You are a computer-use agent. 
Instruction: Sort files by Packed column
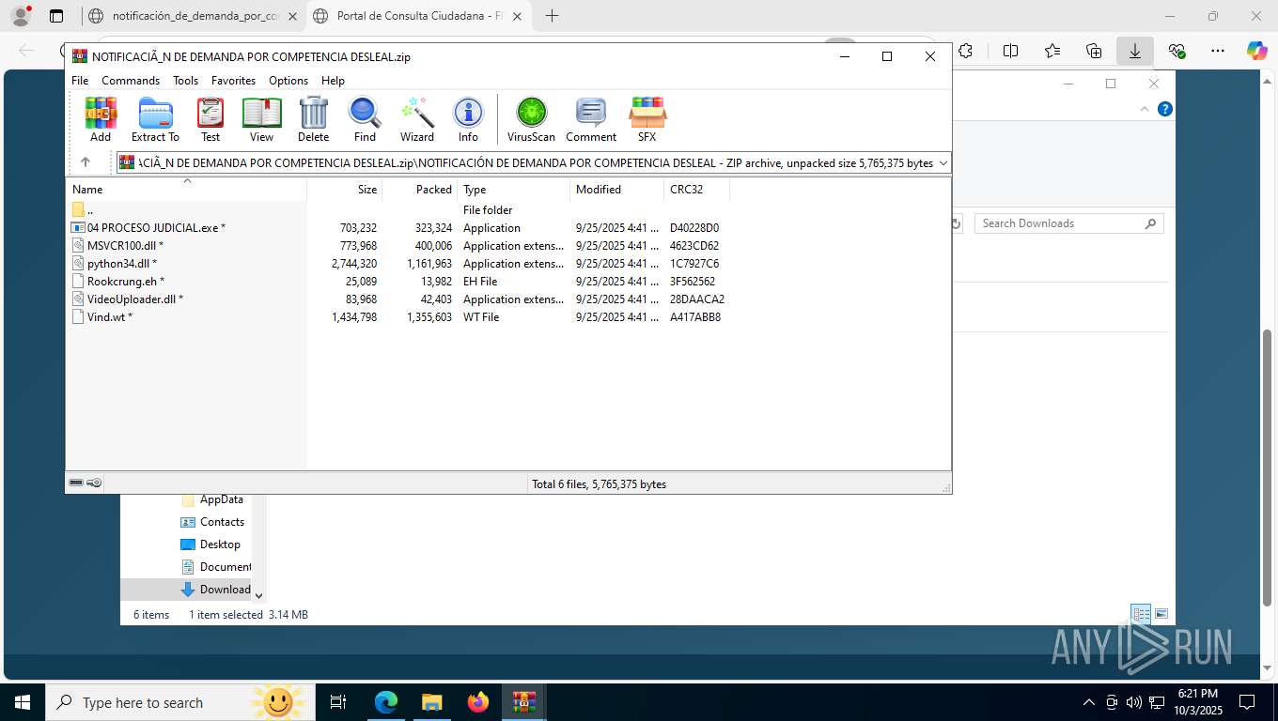(x=420, y=190)
